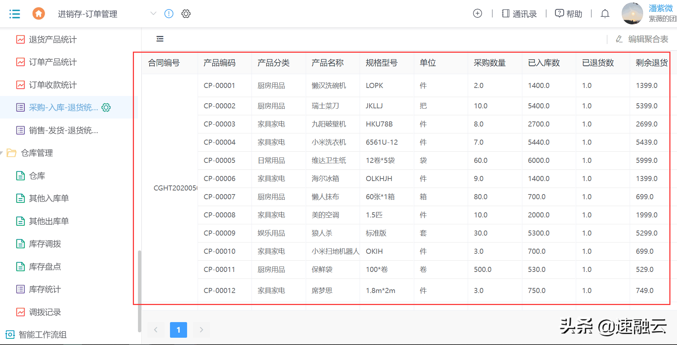The image size is (677, 345).
Task: Open the info exclamation icon
Action: pos(169,14)
